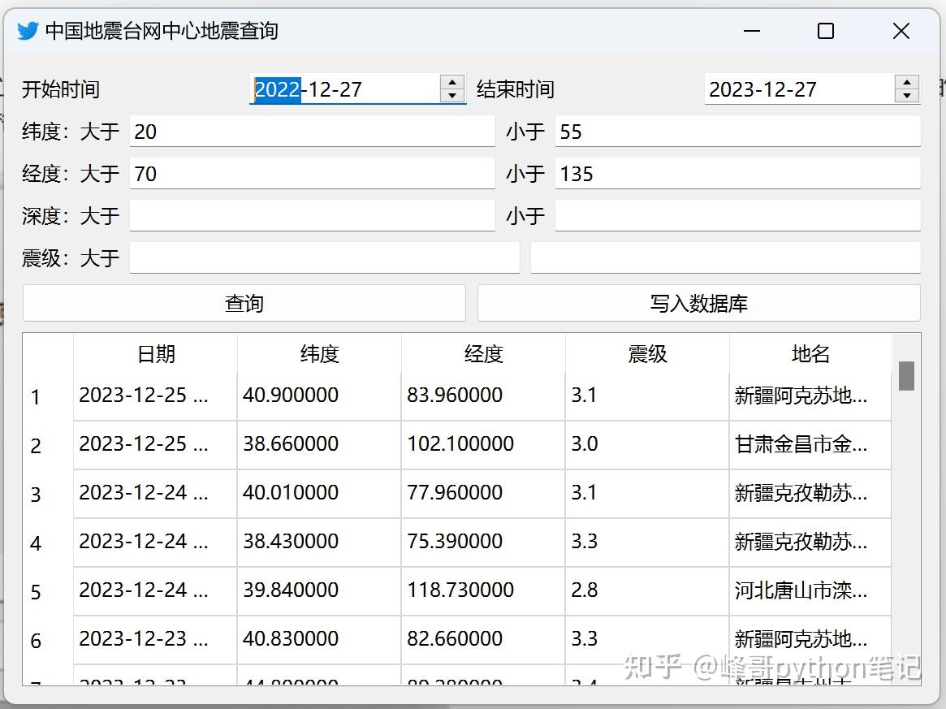Focus the longitude less-than field showing 135
Image resolution: width=946 pixels, height=709 pixels.
pyautogui.click(x=738, y=173)
